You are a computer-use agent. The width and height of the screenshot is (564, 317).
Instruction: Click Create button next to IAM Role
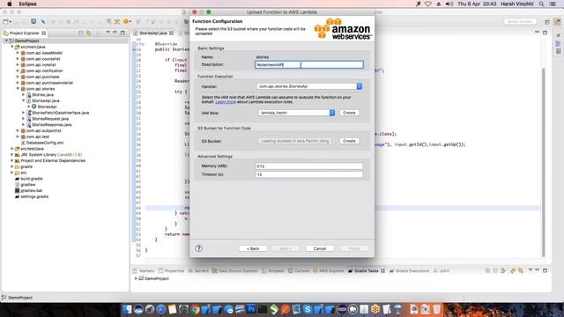coord(349,113)
